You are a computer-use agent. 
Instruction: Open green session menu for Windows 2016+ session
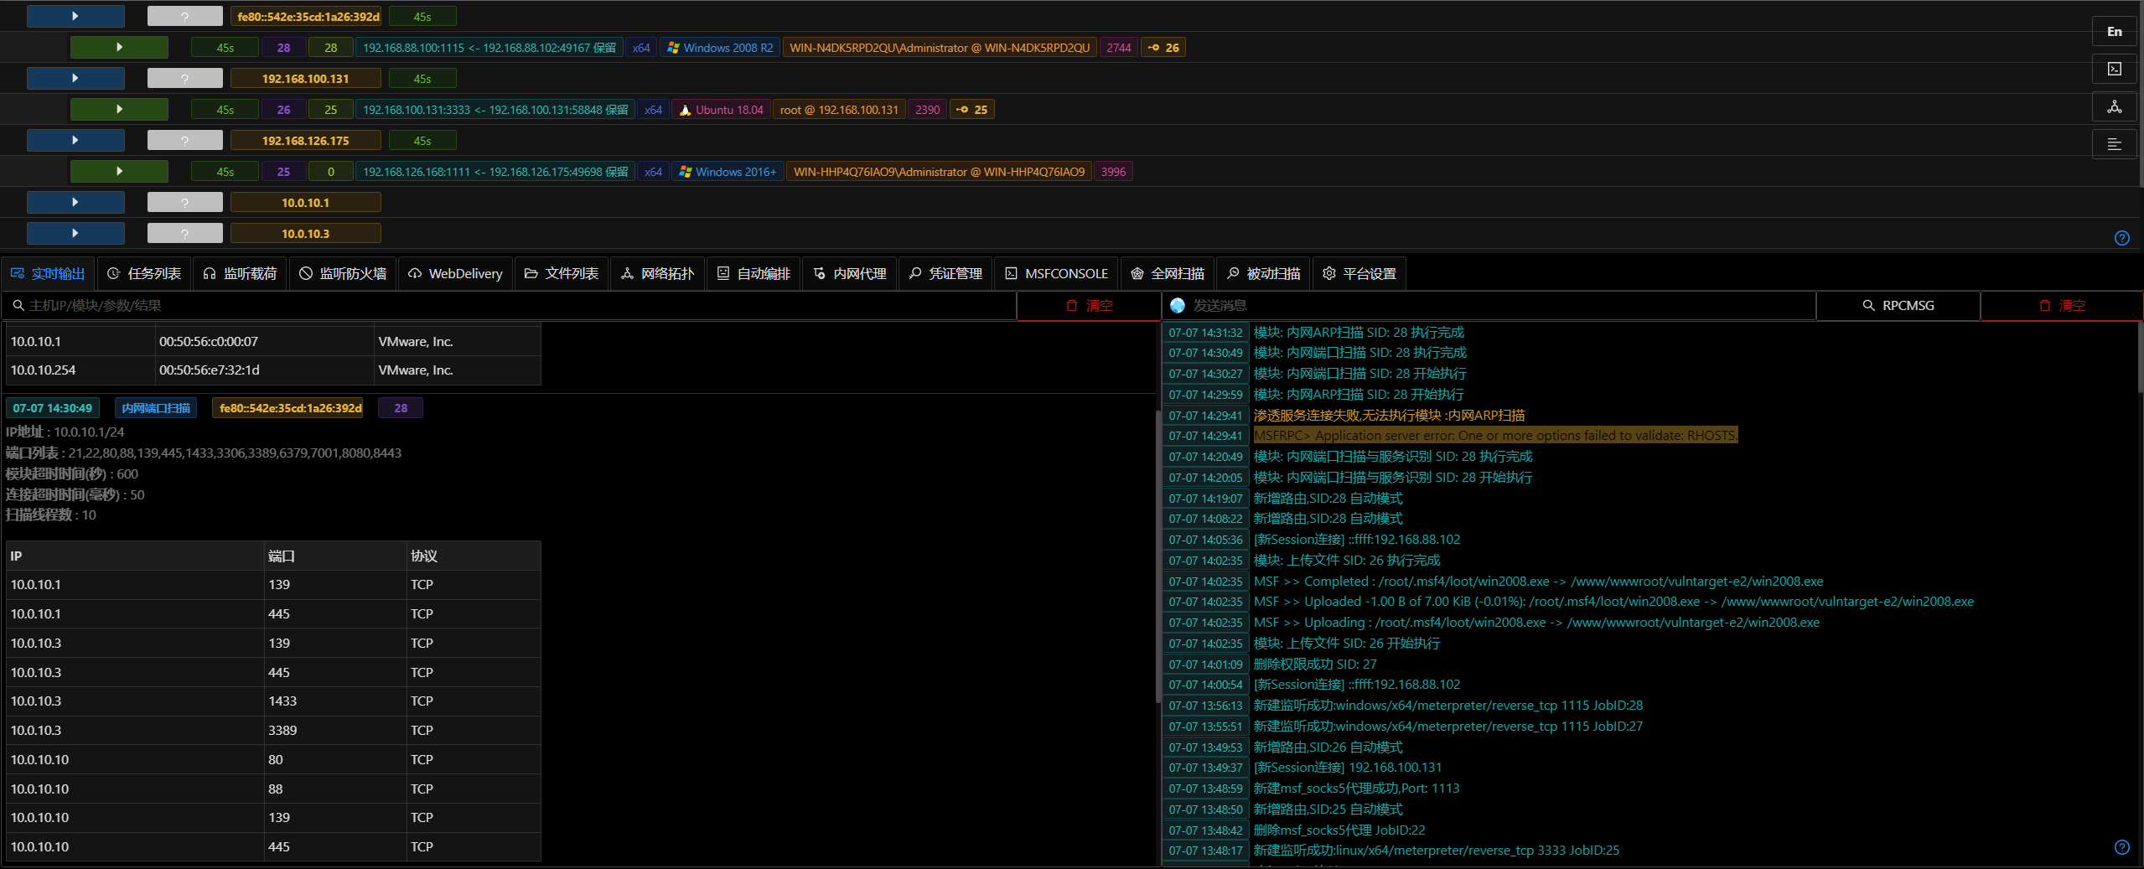119,172
